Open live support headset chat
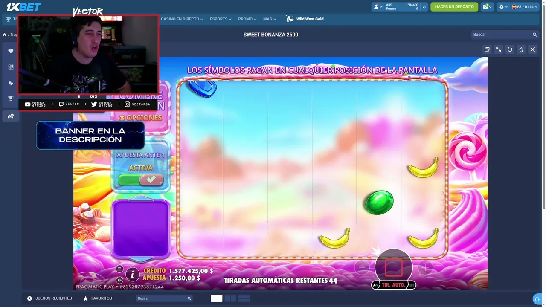Viewport: 546px width, 307px height. pos(537,299)
